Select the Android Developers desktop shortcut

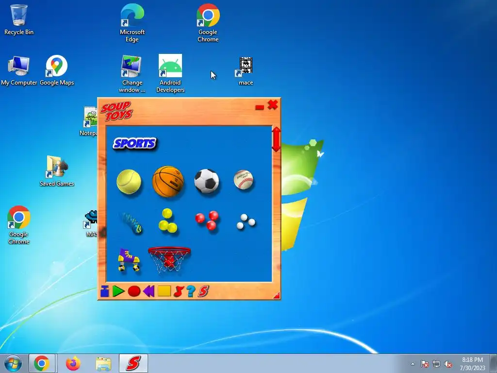[x=170, y=74]
